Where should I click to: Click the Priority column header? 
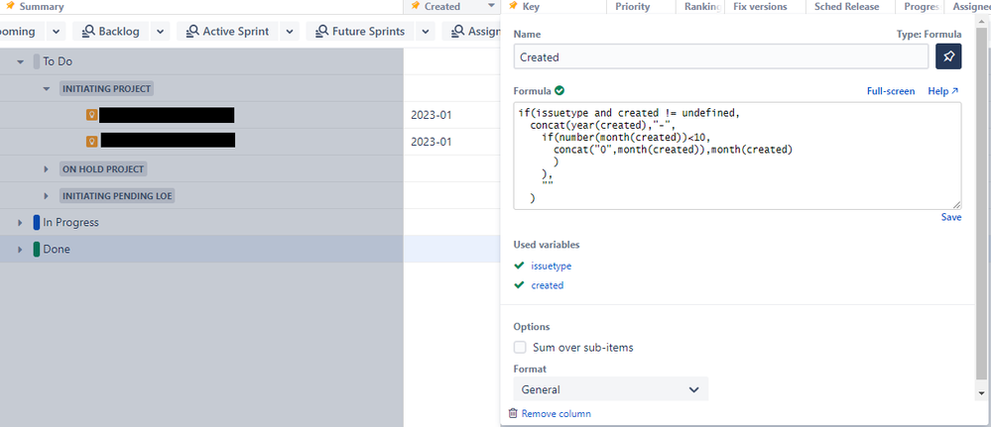point(633,6)
